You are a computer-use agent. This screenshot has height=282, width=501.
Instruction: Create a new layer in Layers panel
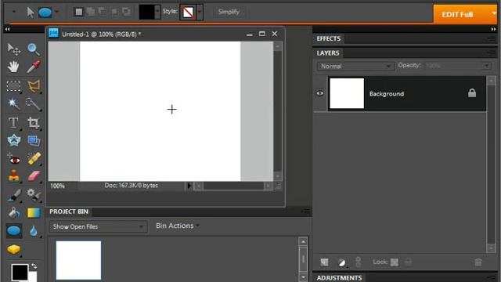click(324, 262)
